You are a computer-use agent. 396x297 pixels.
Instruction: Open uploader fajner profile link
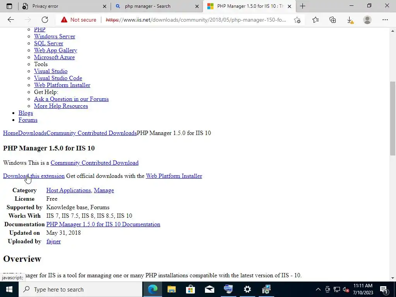tap(53, 241)
